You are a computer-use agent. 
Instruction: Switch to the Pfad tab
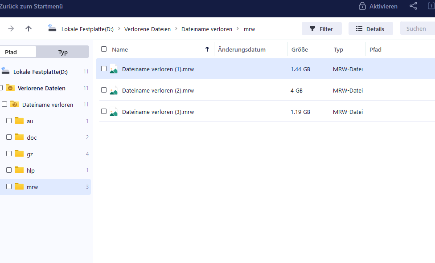point(18,52)
